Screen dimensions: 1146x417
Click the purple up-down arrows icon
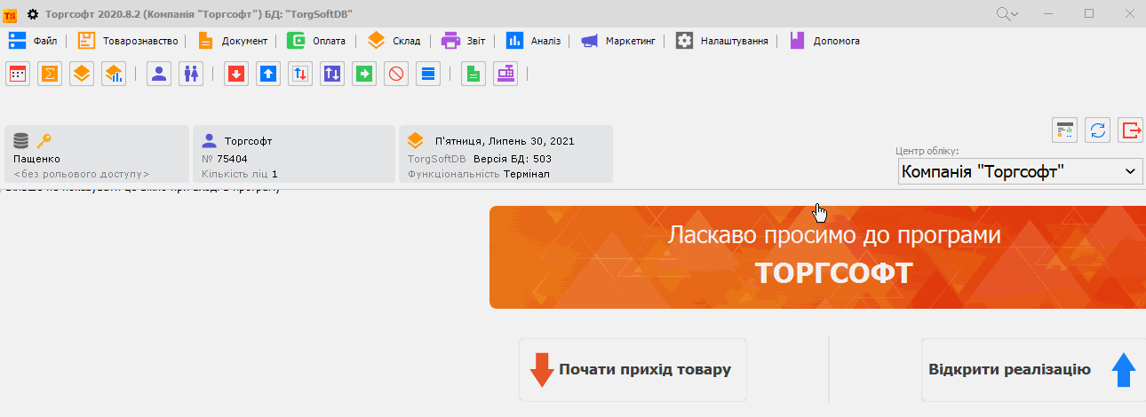coord(332,74)
